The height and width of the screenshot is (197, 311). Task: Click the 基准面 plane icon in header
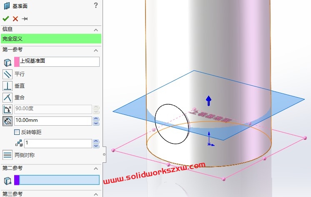coord(7,6)
